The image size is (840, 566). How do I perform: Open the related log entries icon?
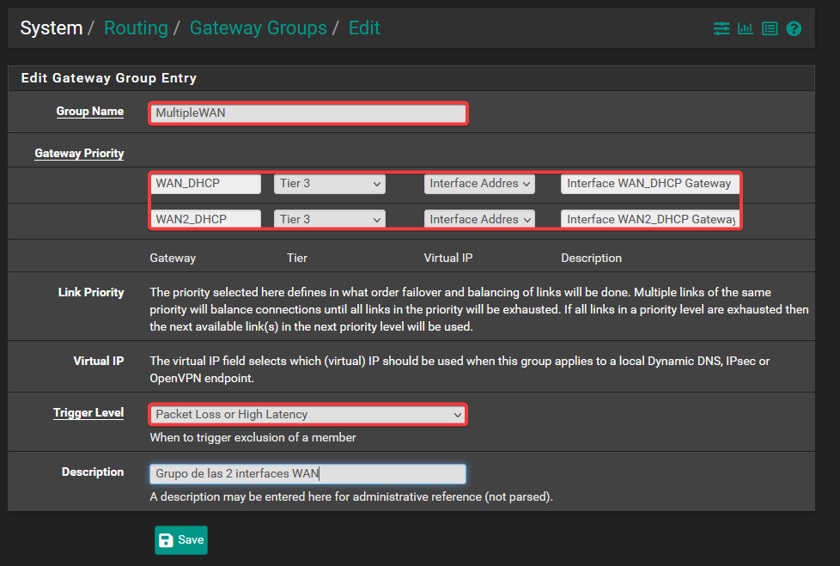(x=770, y=28)
